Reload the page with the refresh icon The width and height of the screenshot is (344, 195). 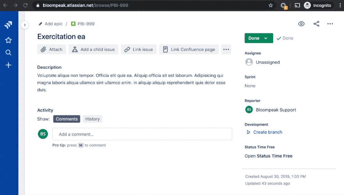coord(25,5)
